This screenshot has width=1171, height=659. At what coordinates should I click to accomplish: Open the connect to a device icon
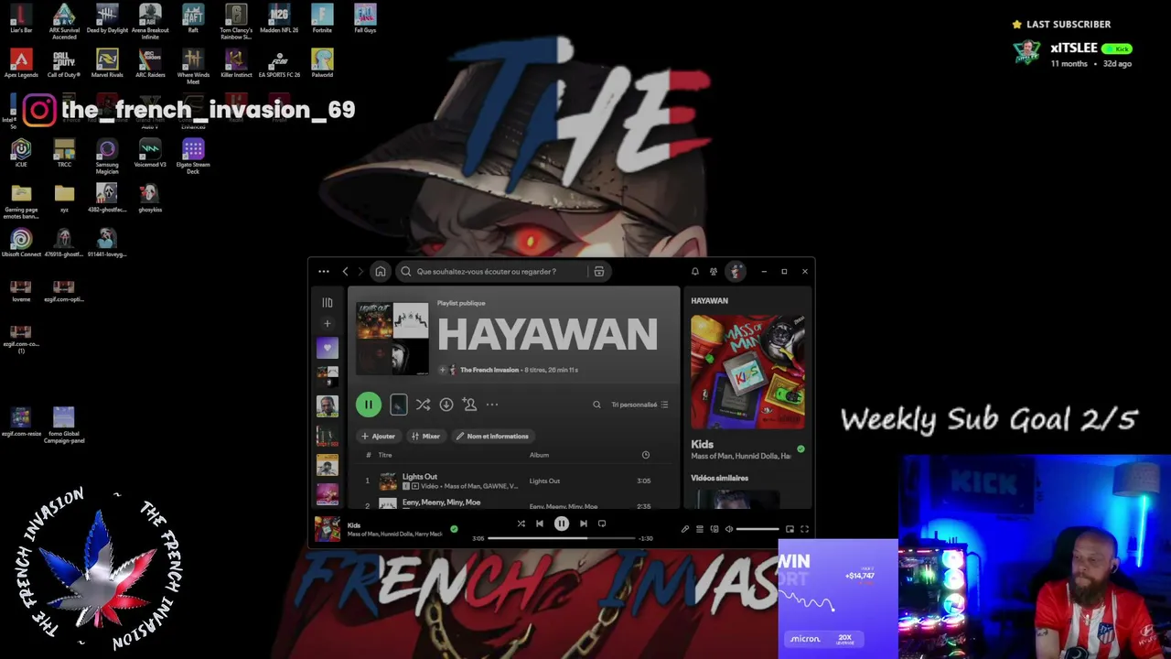[x=714, y=529]
